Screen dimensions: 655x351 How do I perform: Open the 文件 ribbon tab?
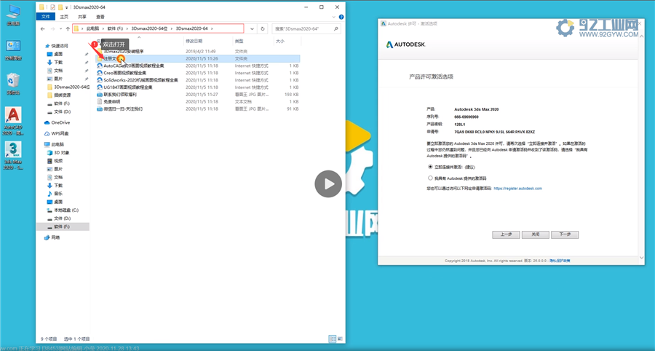(x=46, y=17)
